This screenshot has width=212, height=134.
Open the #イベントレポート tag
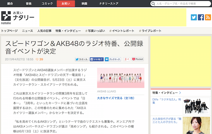[122, 31]
